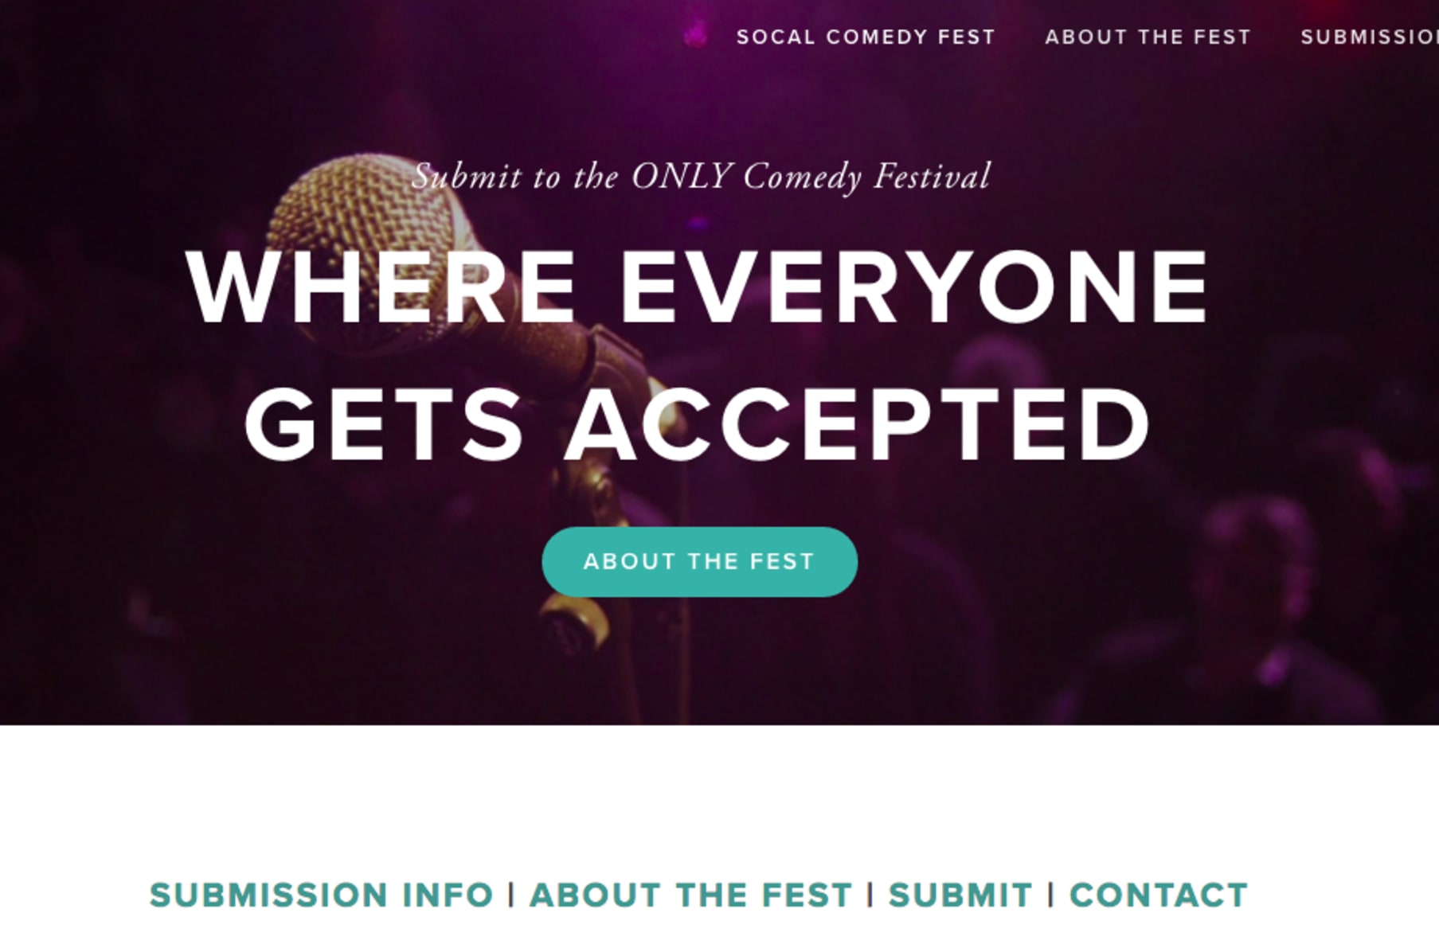Open the cut-off Submission item in top navigation
The width and height of the screenshot is (1439, 952).
(x=1369, y=37)
